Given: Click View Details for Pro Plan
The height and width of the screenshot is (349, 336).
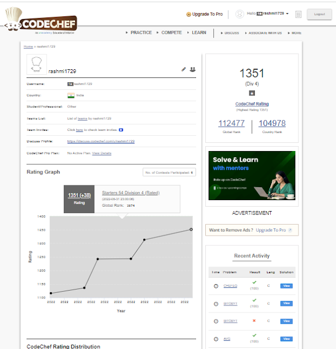Looking at the screenshot, I should tap(102, 153).
